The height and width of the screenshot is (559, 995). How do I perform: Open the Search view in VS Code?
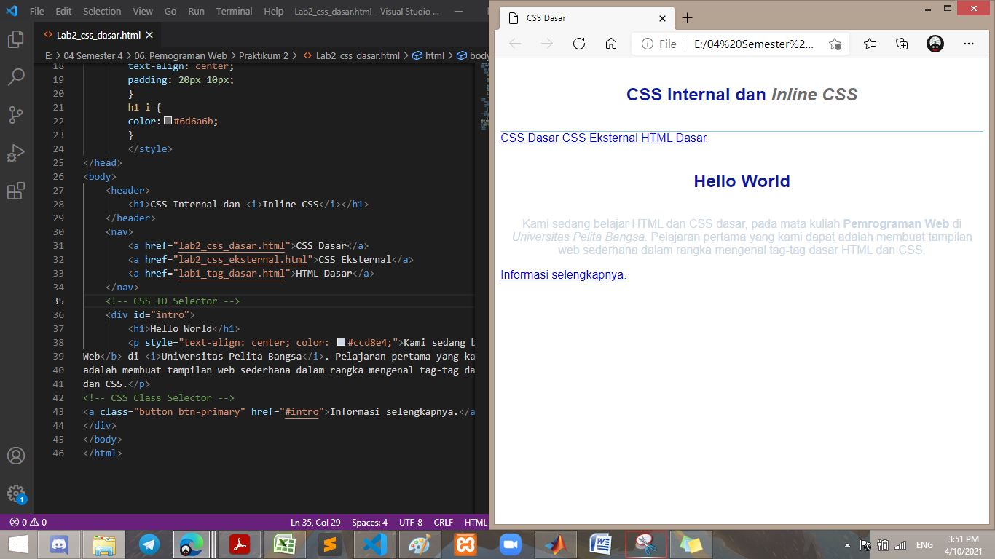15,76
